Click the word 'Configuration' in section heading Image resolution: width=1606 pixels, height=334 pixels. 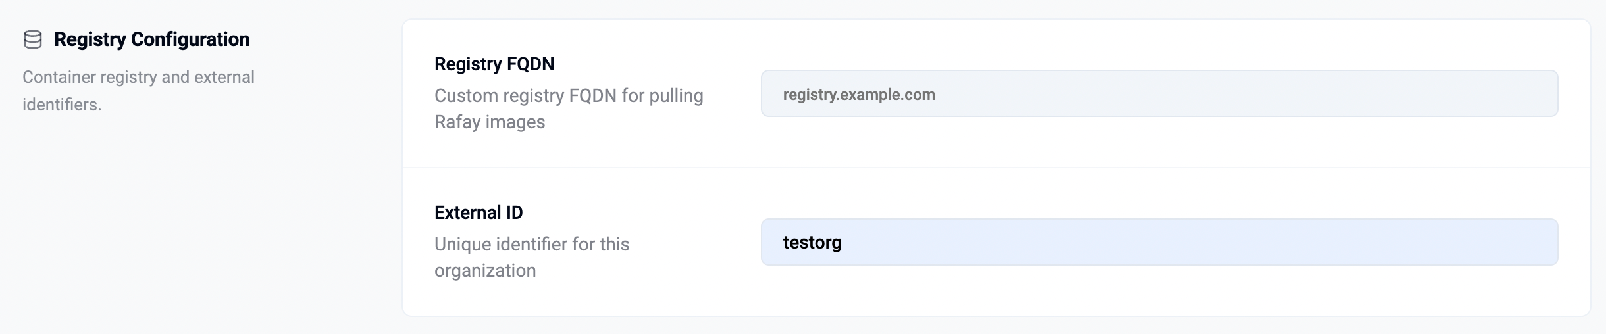[x=190, y=39]
